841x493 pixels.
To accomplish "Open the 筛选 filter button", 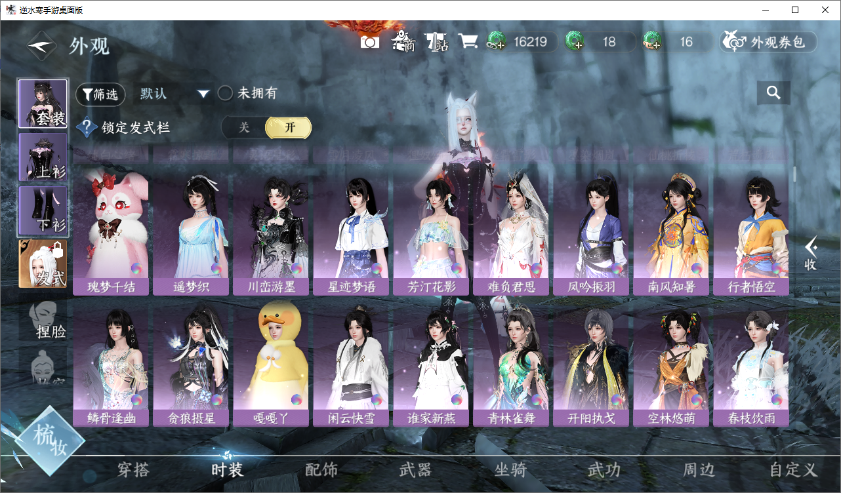I will point(100,94).
